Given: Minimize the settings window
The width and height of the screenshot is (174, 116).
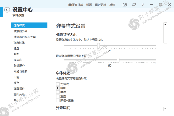Looking at the screenshot, I should pyautogui.click(x=152, y=5).
